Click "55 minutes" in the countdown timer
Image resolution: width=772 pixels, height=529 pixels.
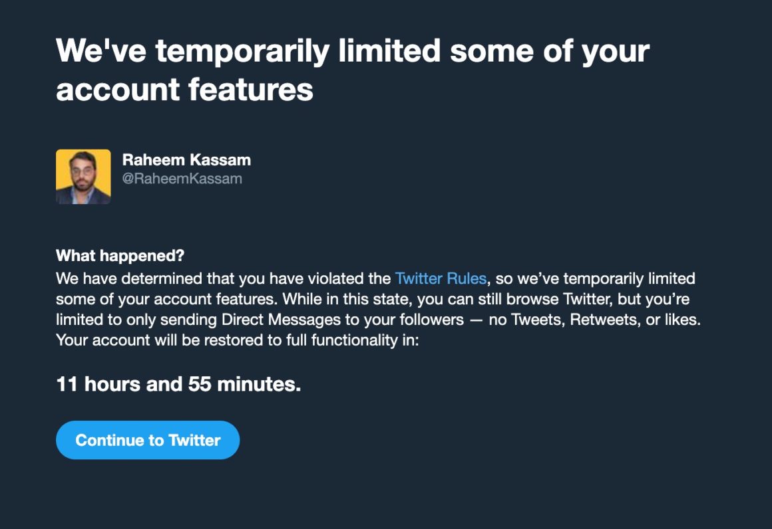244,384
